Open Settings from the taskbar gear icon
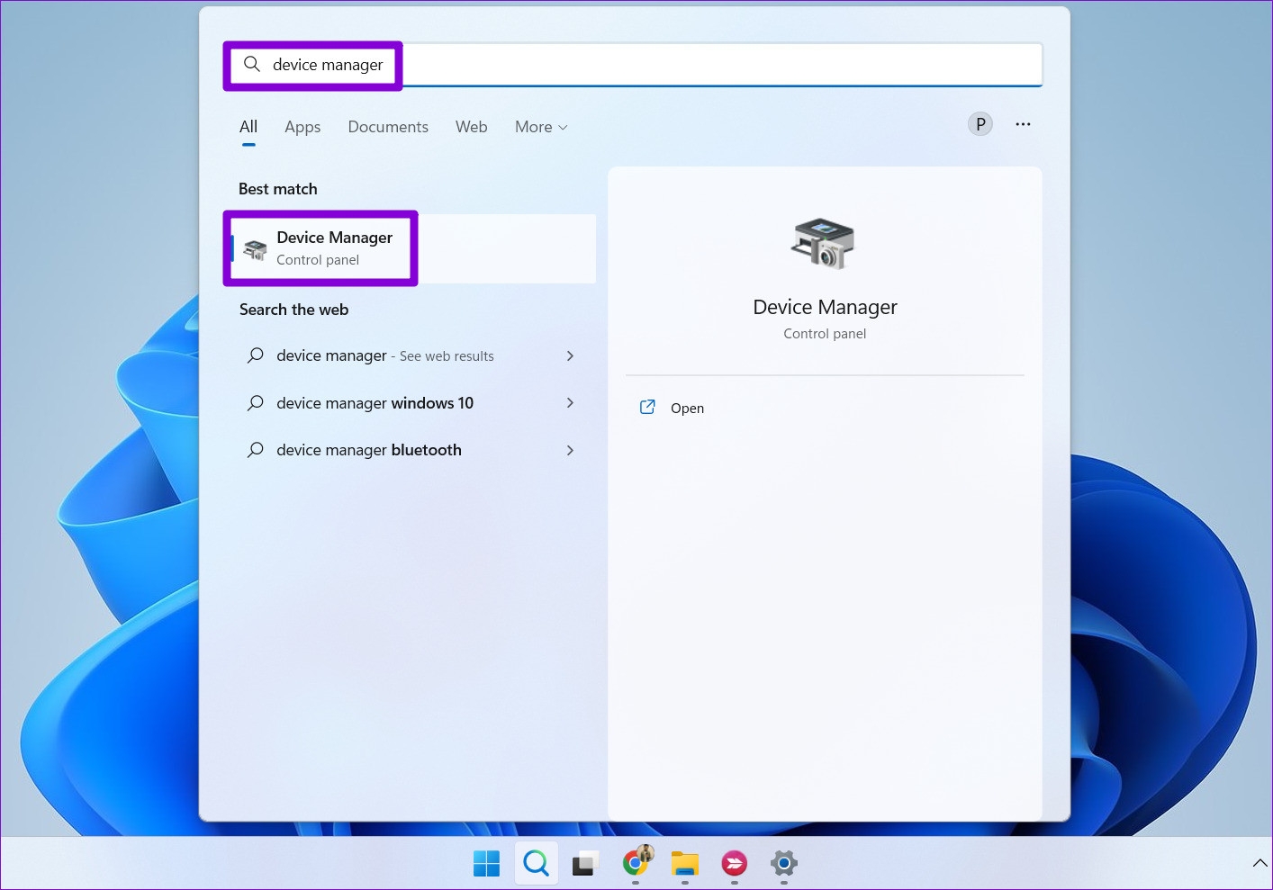1273x890 pixels. pyautogui.click(x=782, y=863)
